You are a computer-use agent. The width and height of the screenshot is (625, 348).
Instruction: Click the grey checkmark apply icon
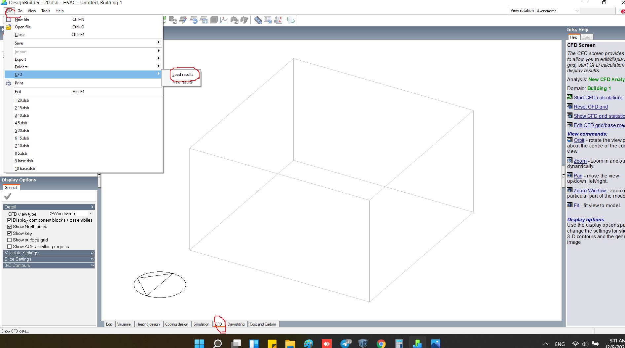pos(8,196)
